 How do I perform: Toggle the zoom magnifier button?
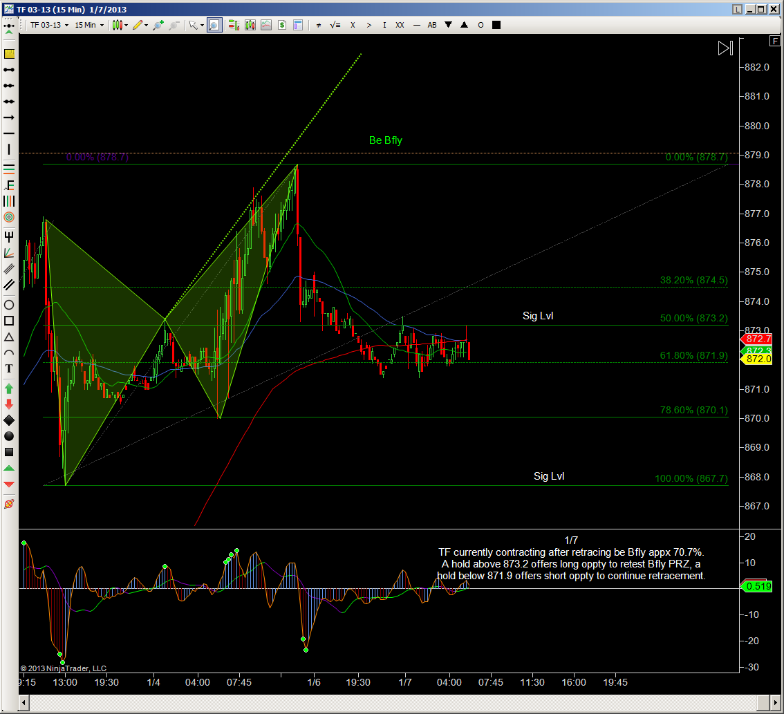click(214, 25)
